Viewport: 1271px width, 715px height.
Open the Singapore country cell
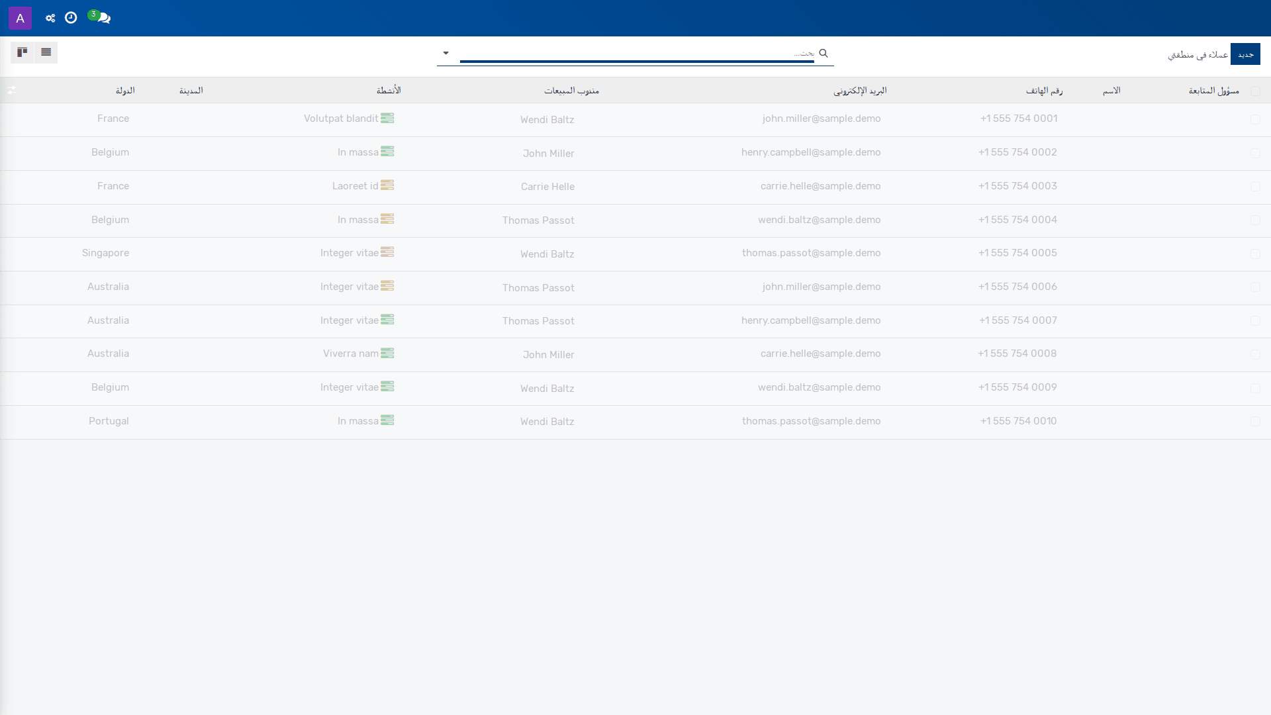coord(105,253)
